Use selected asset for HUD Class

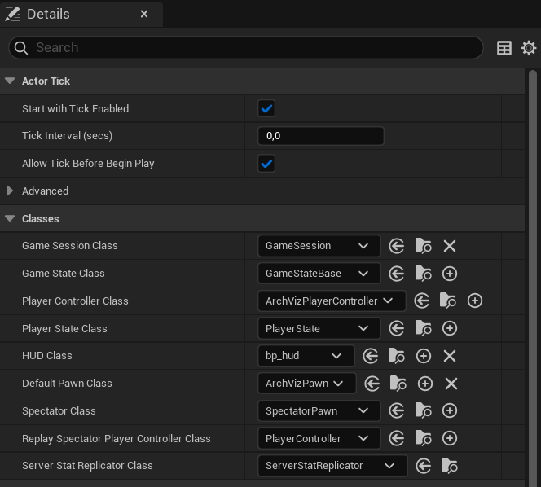[371, 356]
